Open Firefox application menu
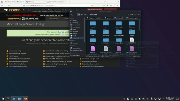 tap(118, 5)
